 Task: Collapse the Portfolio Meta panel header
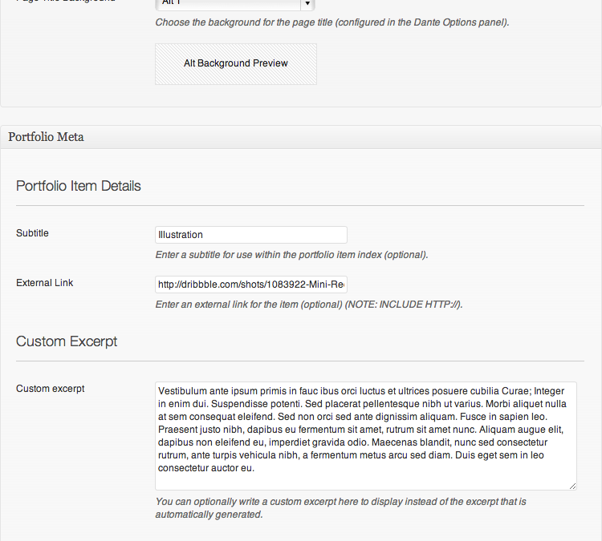pyautogui.click(x=301, y=137)
